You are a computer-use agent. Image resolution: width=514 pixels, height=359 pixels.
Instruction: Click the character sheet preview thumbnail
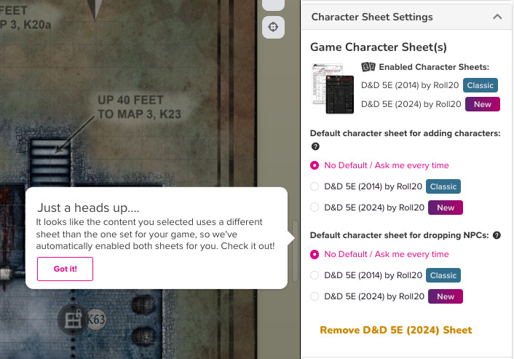[332, 88]
